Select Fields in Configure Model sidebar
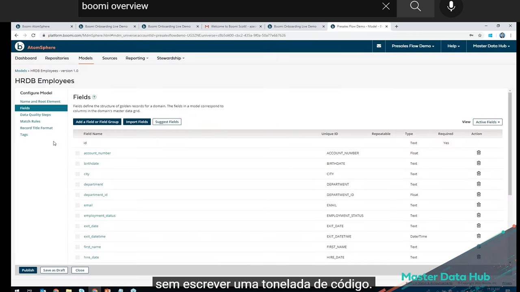Screen dimensions: 520x292 pyautogui.click(x=41, y=108)
